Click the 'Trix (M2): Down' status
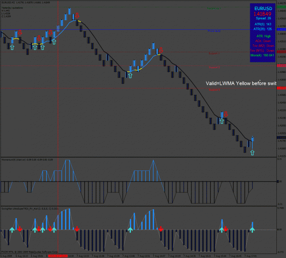The height and width of the screenshot is (258, 286). click(x=263, y=46)
